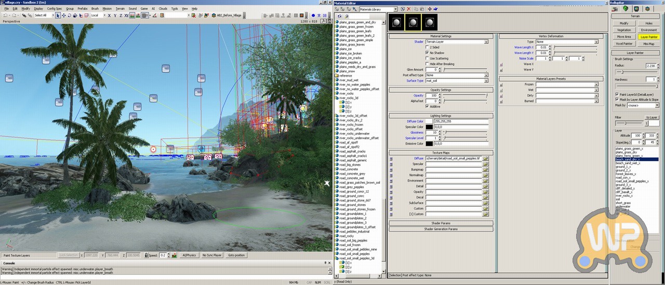Open the Modify menu
The height and width of the screenshot is (285, 665).
25,9
